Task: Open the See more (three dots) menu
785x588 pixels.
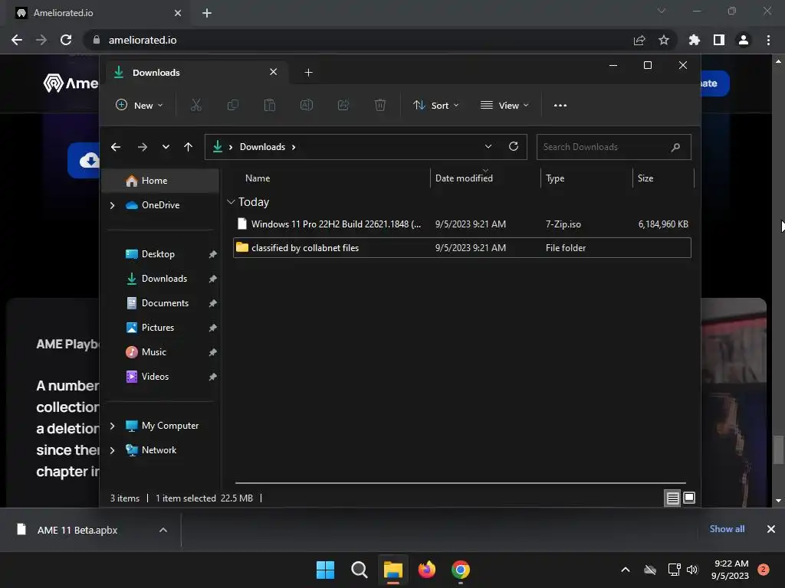Action: point(560,106)
